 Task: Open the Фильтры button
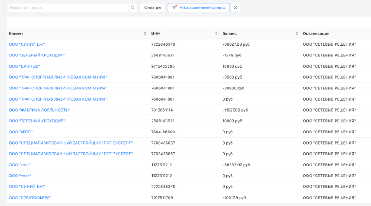[x=153, y=7]
